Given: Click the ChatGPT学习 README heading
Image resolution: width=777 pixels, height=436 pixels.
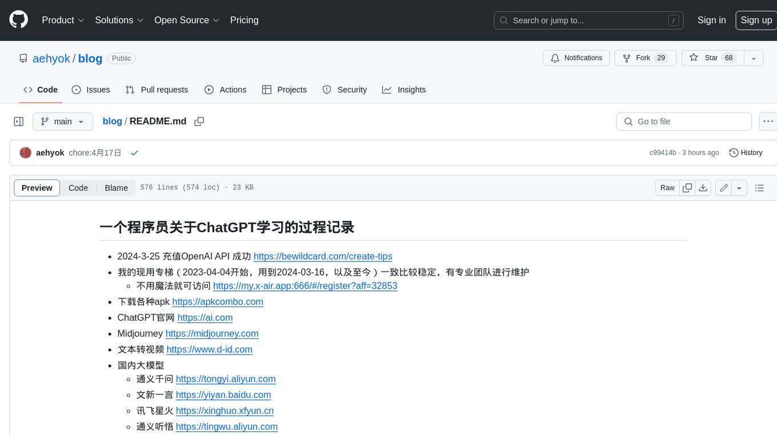Looking at the screenshot, I should click(x=227, y=227).
